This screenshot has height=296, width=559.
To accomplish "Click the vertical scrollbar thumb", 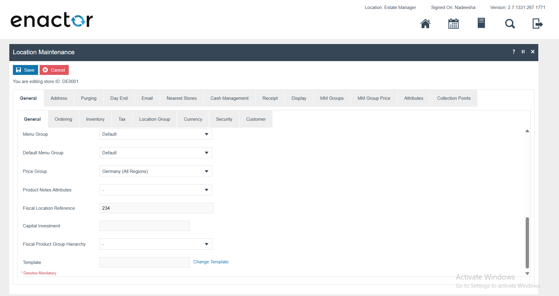I will click(x=527, y=243).
